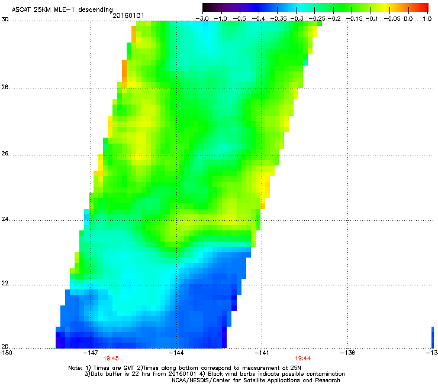Screen dimensions: 438x384
Task: Click the longitude -150 axis label
Action: point(6,353)
